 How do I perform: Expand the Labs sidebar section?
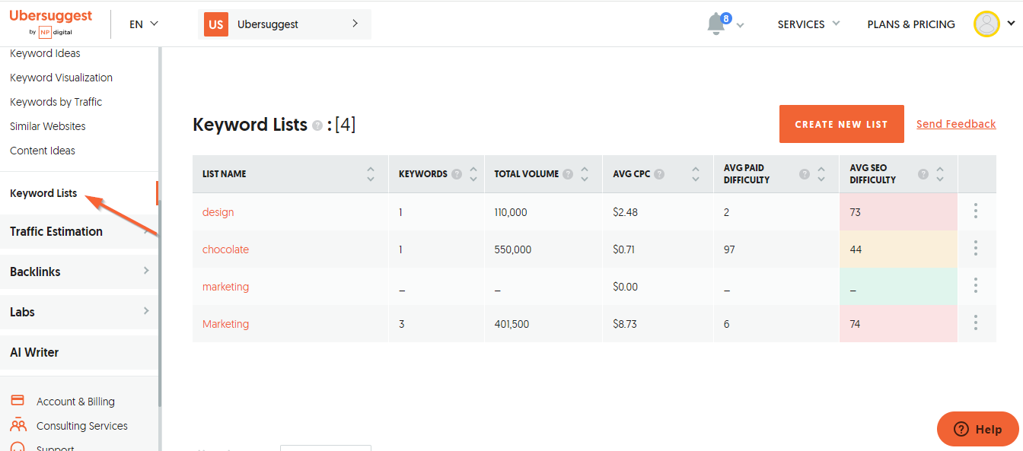coord(79,312)
